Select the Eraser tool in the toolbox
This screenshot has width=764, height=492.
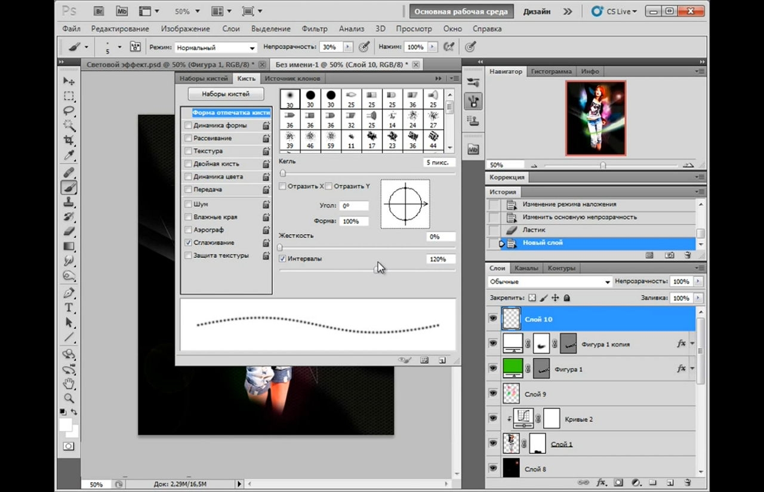(69, 231)
